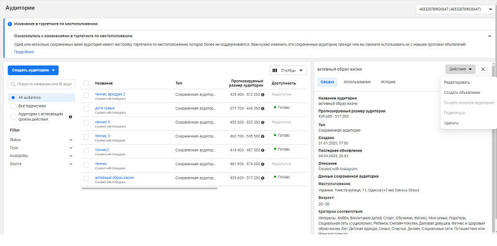Click info icon next to 463 700 - 545 500
Viewport: 497px width, 246px height.
[263, 136]
